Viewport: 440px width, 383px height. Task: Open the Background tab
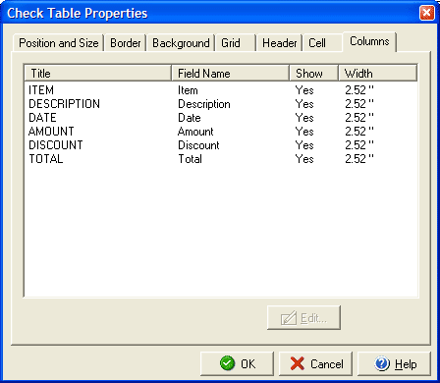(181, 43)
